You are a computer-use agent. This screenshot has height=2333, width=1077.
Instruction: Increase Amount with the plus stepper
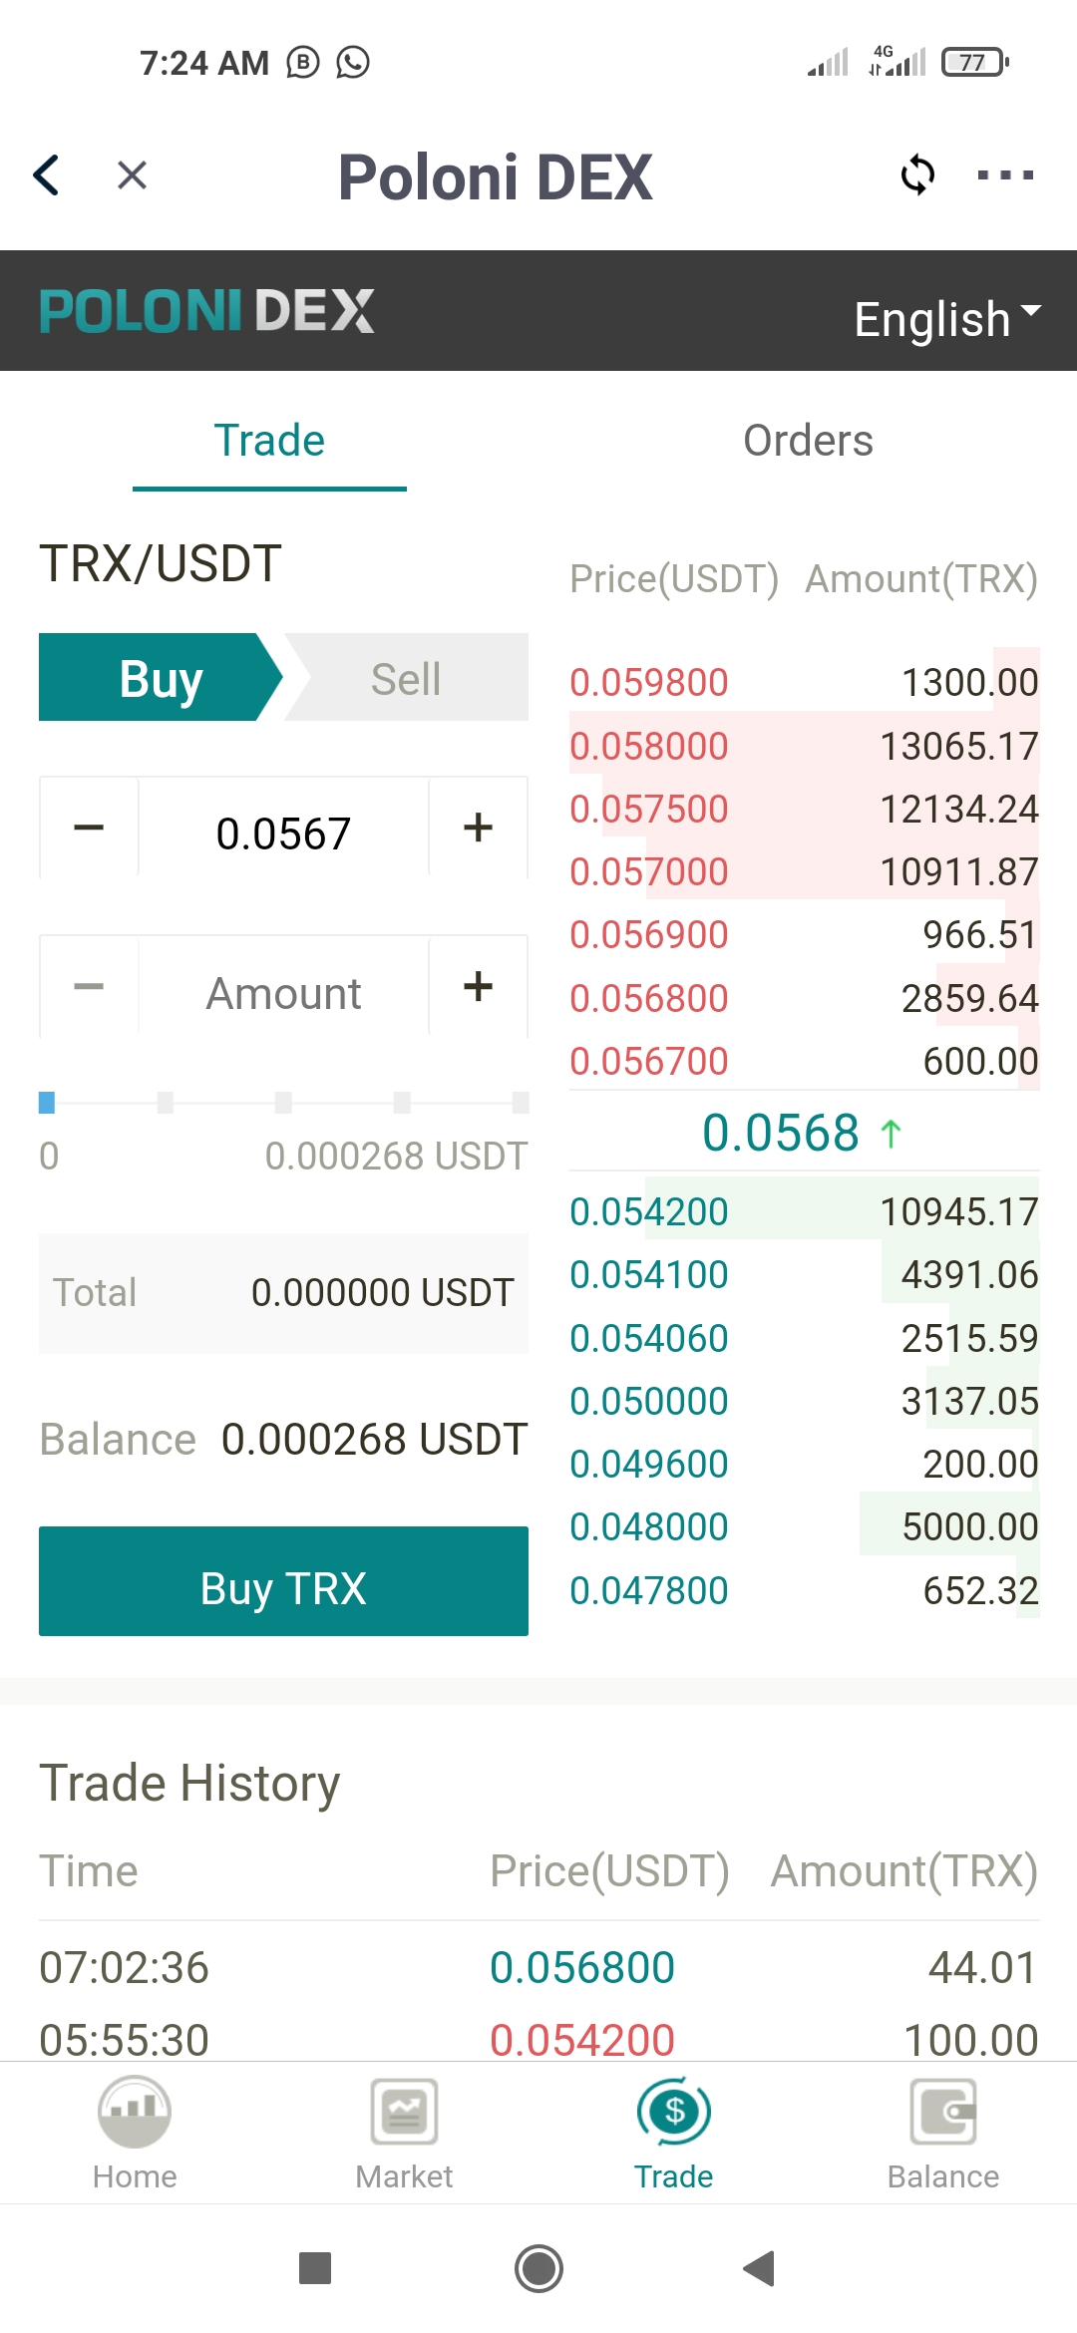point(479,987)
